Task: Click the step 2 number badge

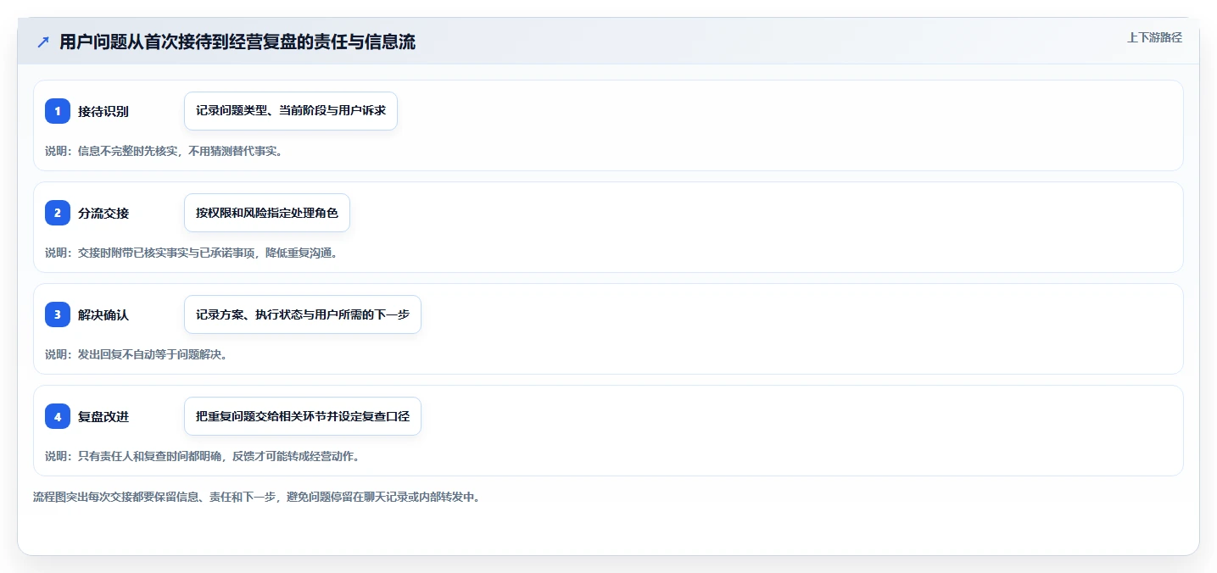Action: tap(58, 213)
